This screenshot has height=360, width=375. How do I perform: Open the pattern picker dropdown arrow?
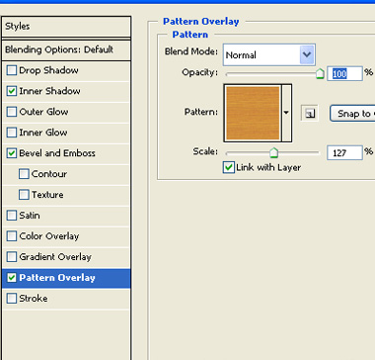[286, 113]
